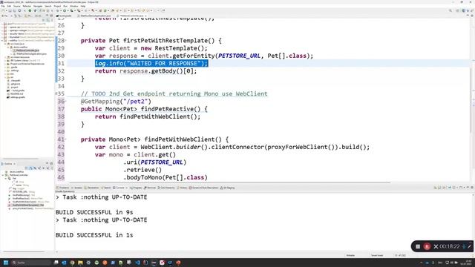The width and height of the screenshot is (475, 267).
Task: Click PETSTORE_URL constant on line 30
Action: [x=239, y=56]
